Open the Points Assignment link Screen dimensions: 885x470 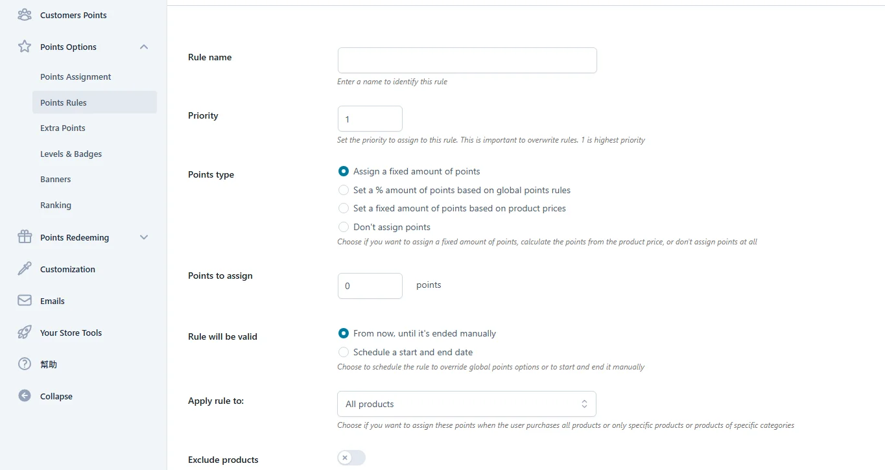coord(76,76)
